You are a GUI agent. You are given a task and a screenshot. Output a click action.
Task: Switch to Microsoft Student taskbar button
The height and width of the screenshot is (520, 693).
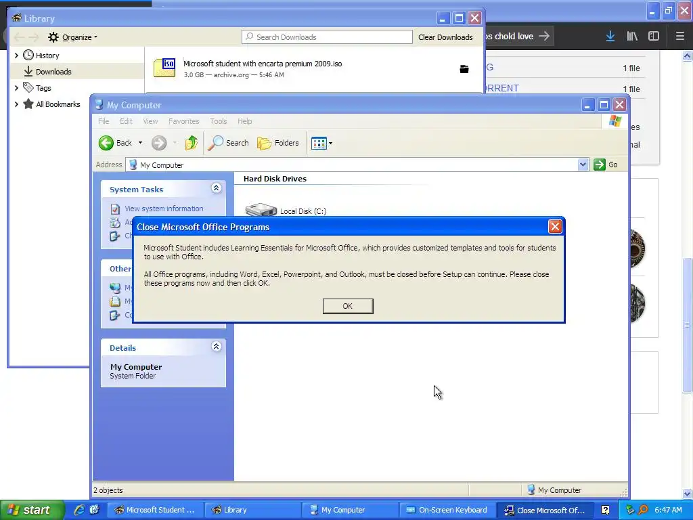(x=155, y=510)
